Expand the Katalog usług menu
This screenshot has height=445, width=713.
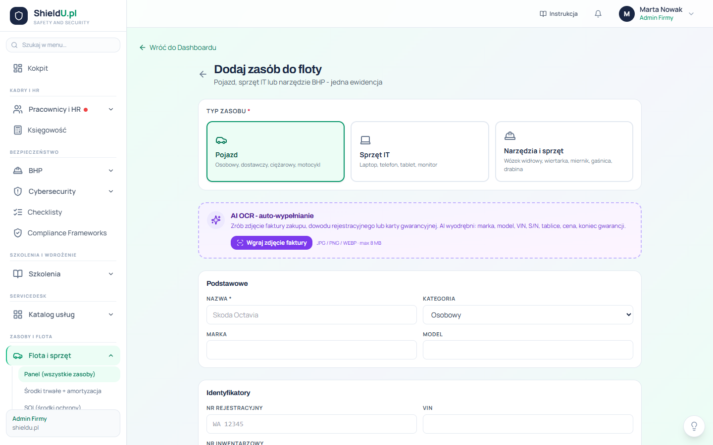coord(63,314)
